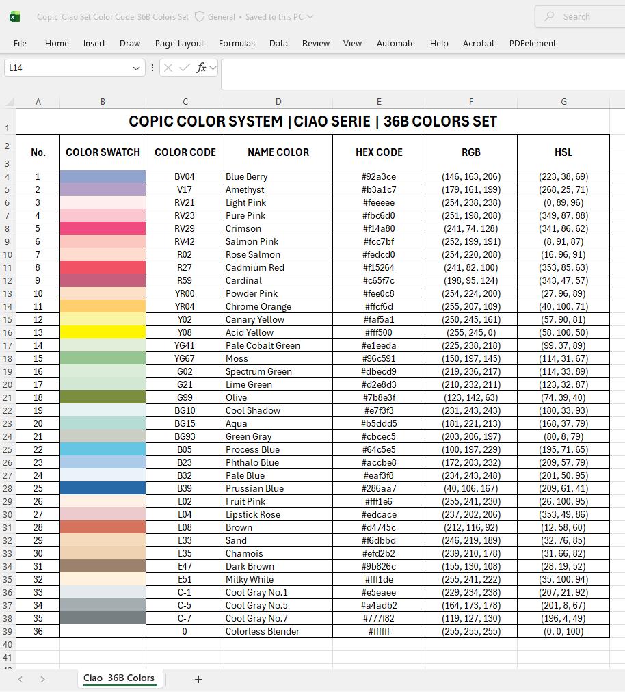
Task: Select row 14 header
Action: coord(8,307)
